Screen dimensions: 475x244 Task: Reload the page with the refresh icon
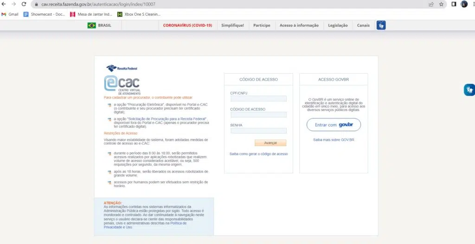24,4
